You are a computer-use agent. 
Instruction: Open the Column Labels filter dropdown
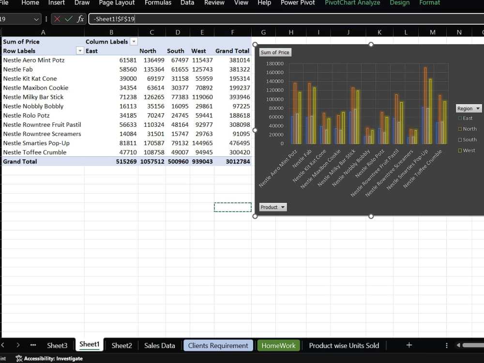point(134,41)
